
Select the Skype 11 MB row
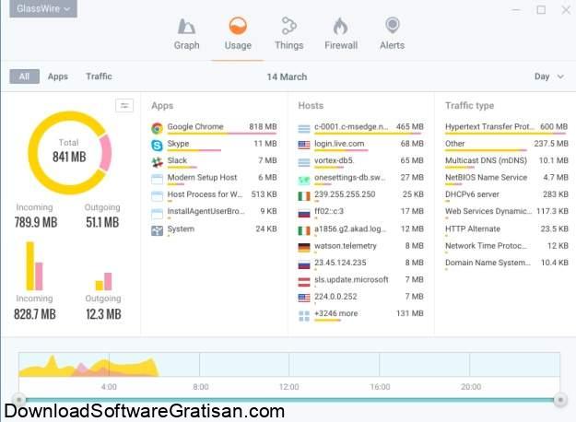pos(214,145)
